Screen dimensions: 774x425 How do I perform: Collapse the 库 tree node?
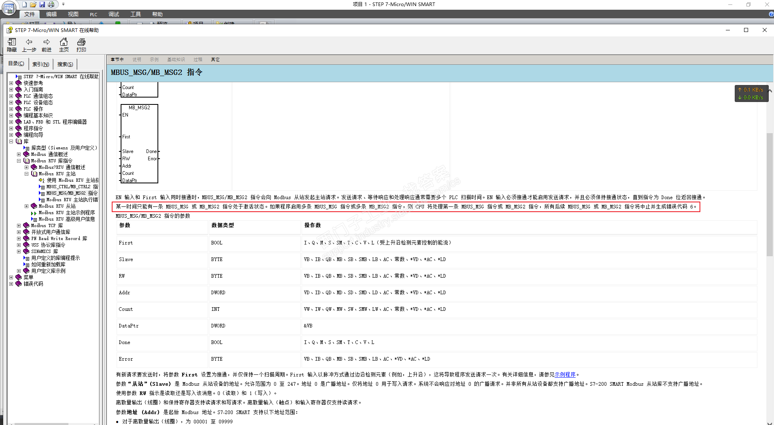[x=11, y=141]
